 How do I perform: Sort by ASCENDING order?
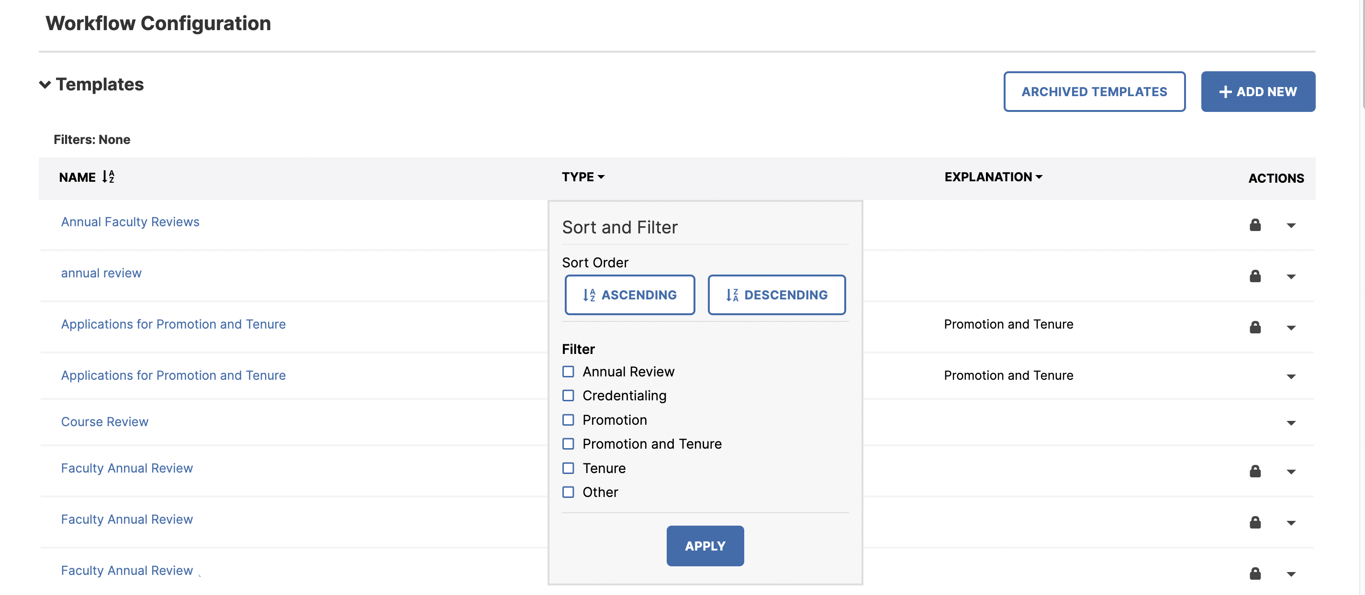coord(629,295)
